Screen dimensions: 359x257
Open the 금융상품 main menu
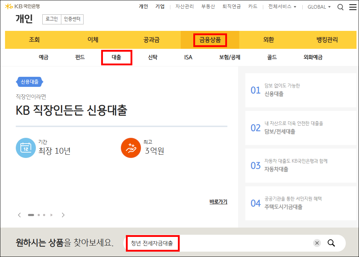pyautogui.click(x=210, y=40)
